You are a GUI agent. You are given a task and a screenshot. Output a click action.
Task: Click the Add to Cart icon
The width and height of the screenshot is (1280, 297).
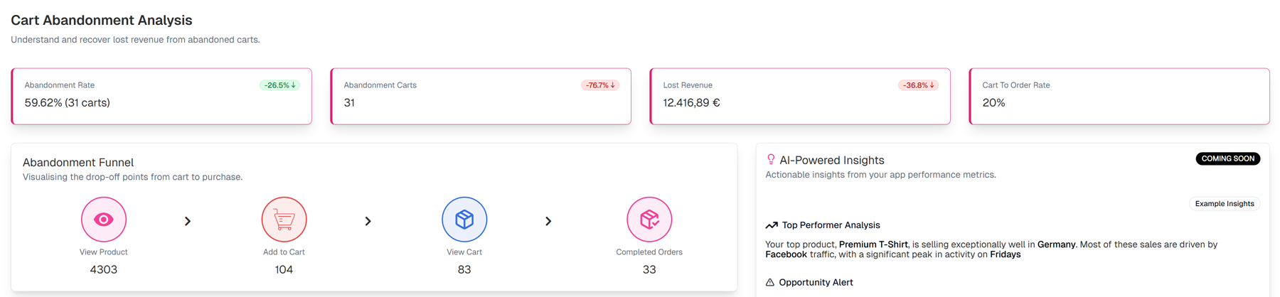coord(284,220)
